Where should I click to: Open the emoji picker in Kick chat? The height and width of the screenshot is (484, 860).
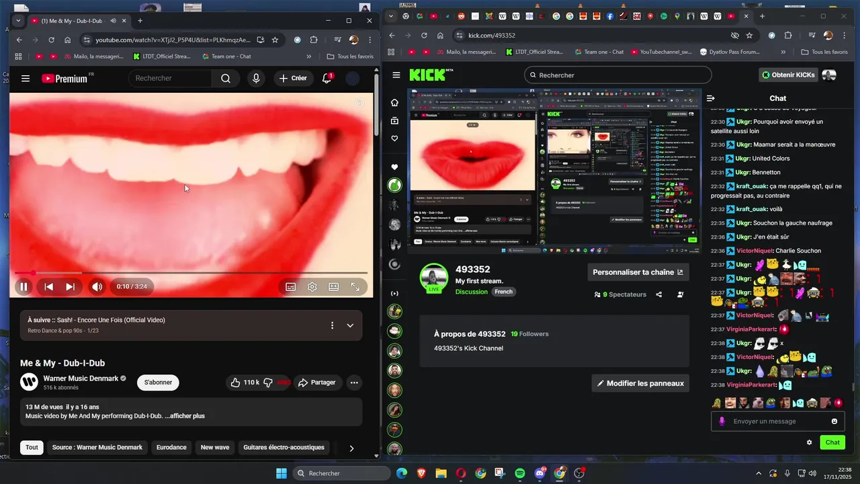(x=834, y=421)
